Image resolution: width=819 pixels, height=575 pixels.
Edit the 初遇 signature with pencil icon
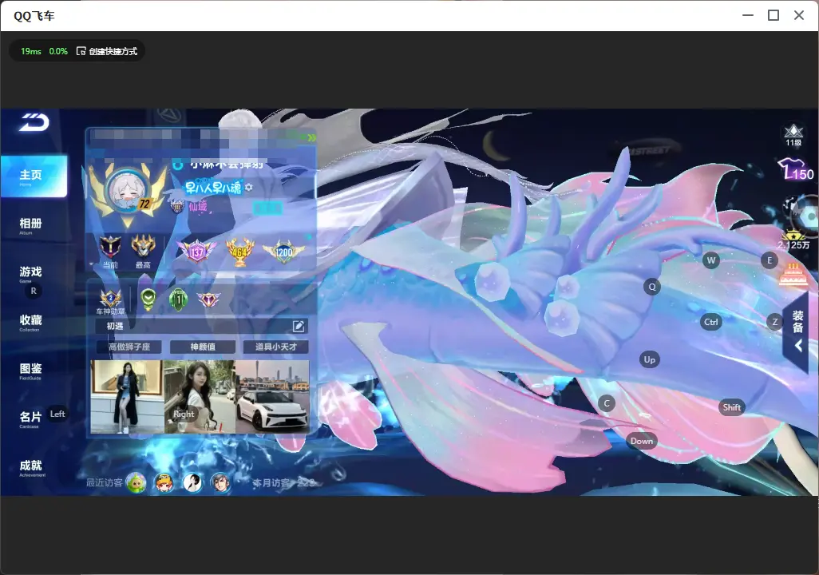[299, 326]
